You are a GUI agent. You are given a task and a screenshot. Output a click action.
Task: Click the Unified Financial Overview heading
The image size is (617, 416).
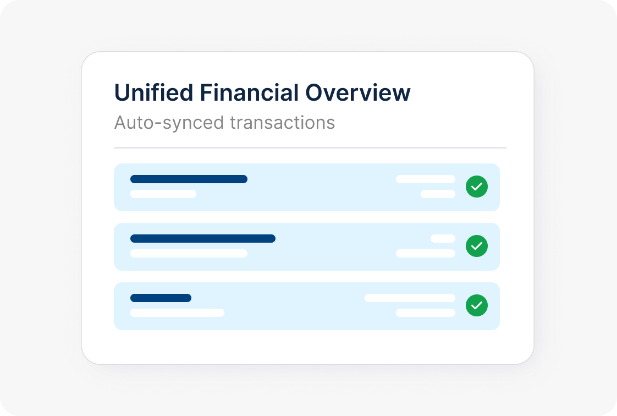(262, 93)
